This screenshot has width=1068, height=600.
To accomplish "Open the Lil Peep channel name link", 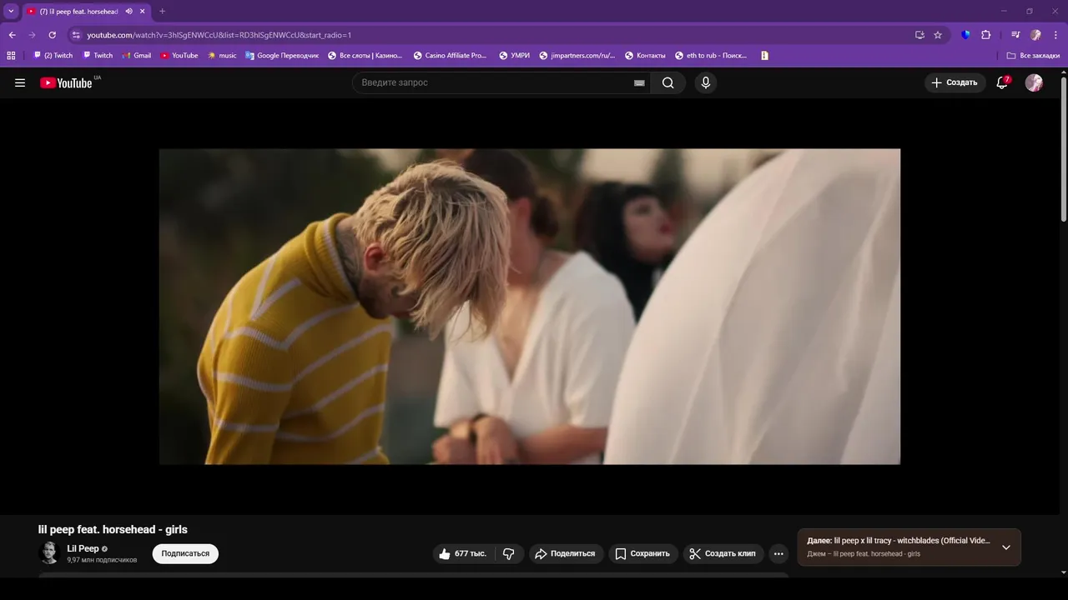I will 83,548.
